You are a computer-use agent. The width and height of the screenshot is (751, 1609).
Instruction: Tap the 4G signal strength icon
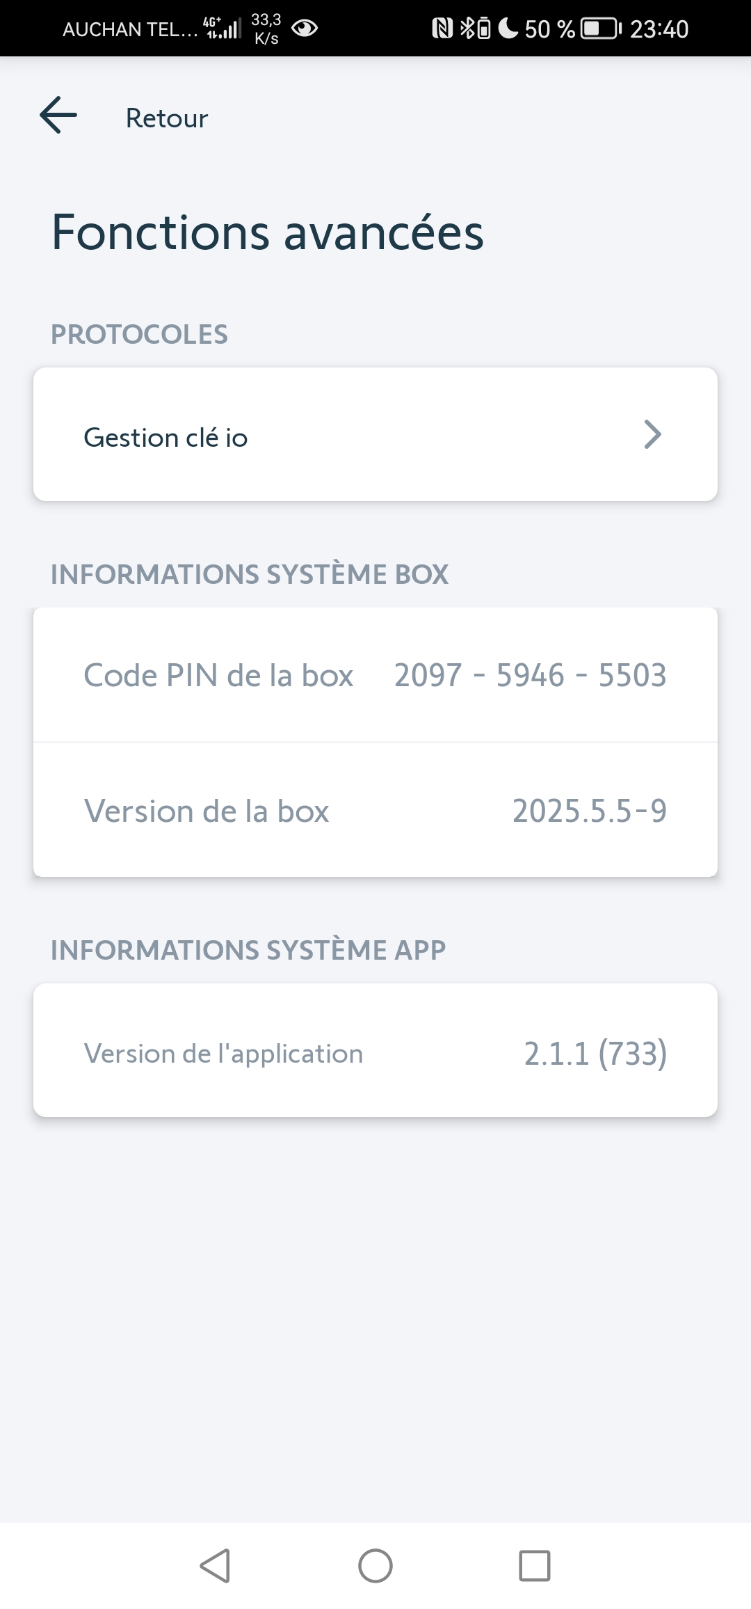[x=223, y=29]
